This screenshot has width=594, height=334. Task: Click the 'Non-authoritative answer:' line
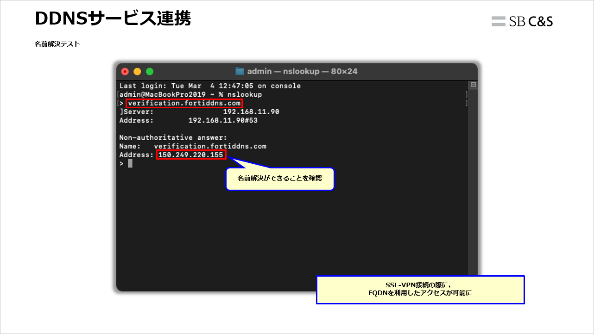(173, 137)
